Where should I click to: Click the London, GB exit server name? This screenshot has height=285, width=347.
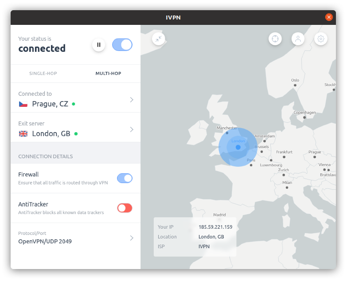[x=51, y=134]
